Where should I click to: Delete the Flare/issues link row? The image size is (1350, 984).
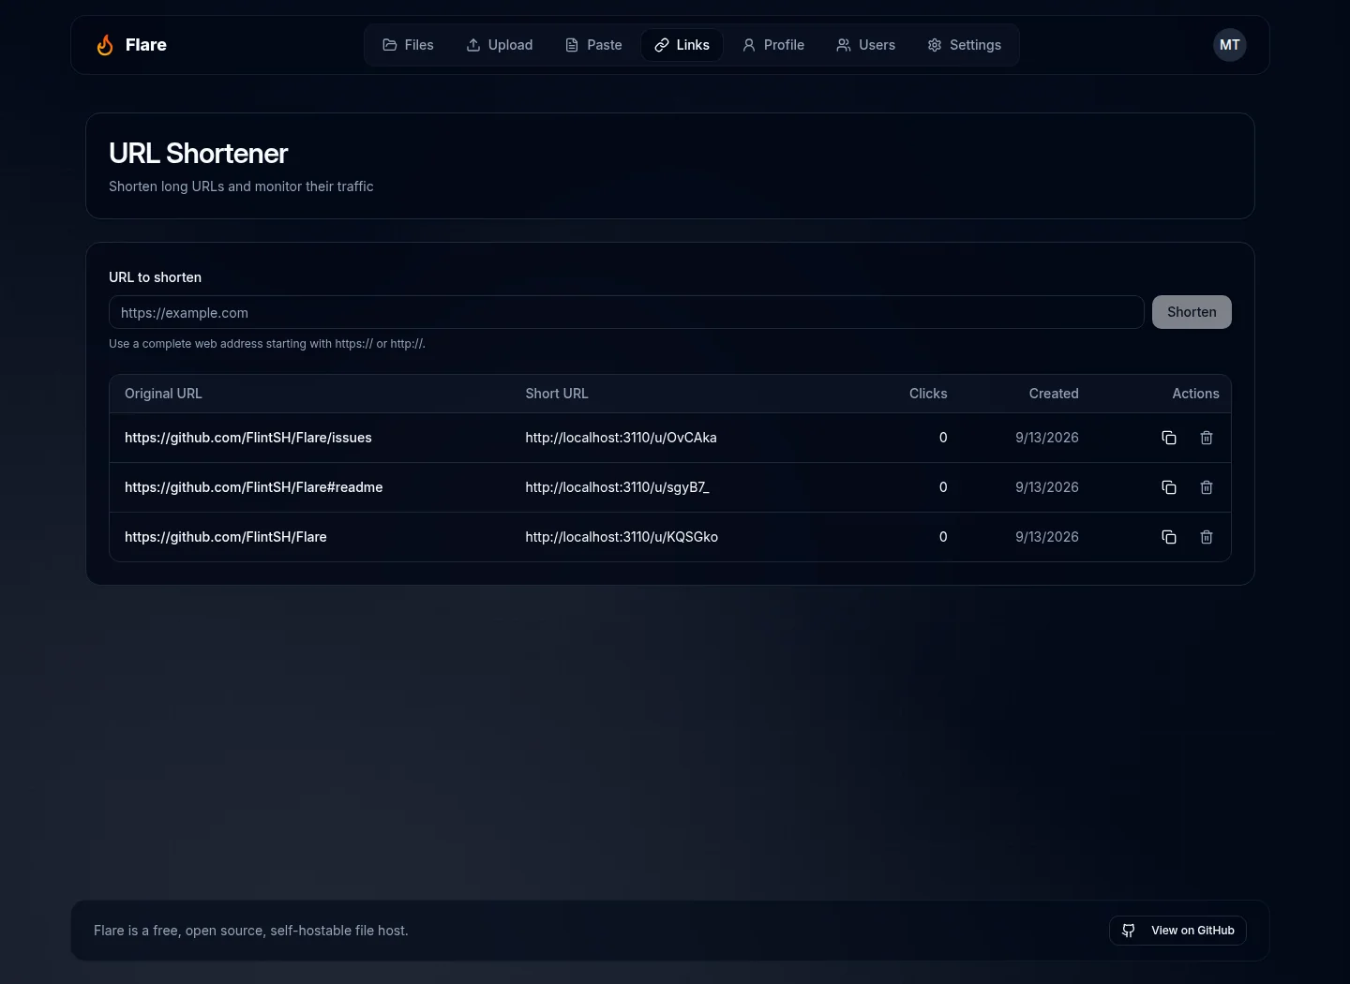1207,438
